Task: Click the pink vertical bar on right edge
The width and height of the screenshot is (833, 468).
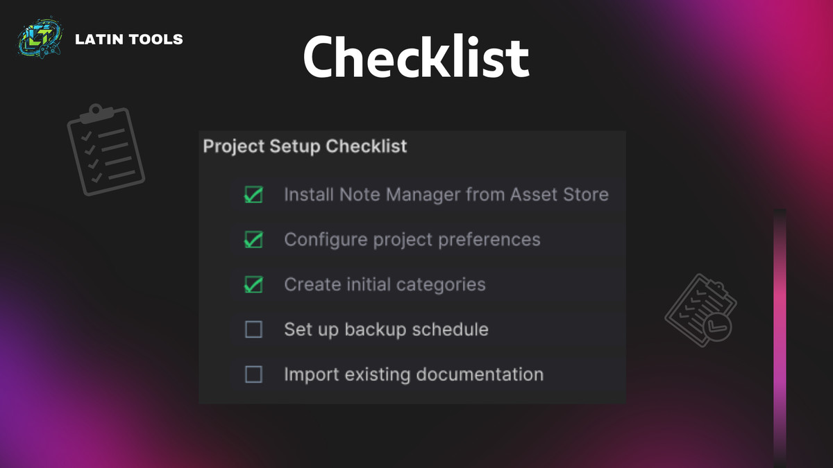Action: 780,333
